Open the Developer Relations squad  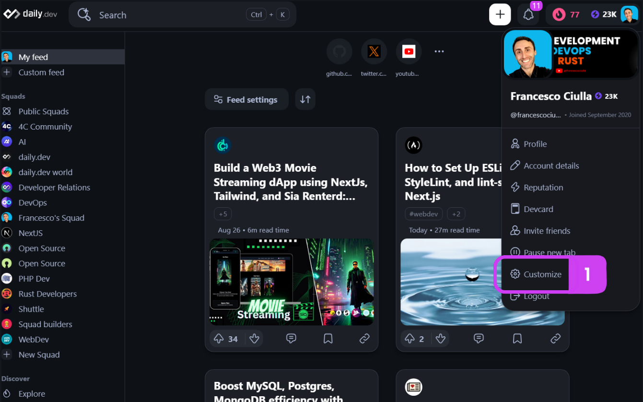62,188
